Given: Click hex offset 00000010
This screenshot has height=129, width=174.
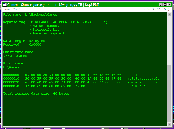Looking at the screenshot, I should [11, 79].
